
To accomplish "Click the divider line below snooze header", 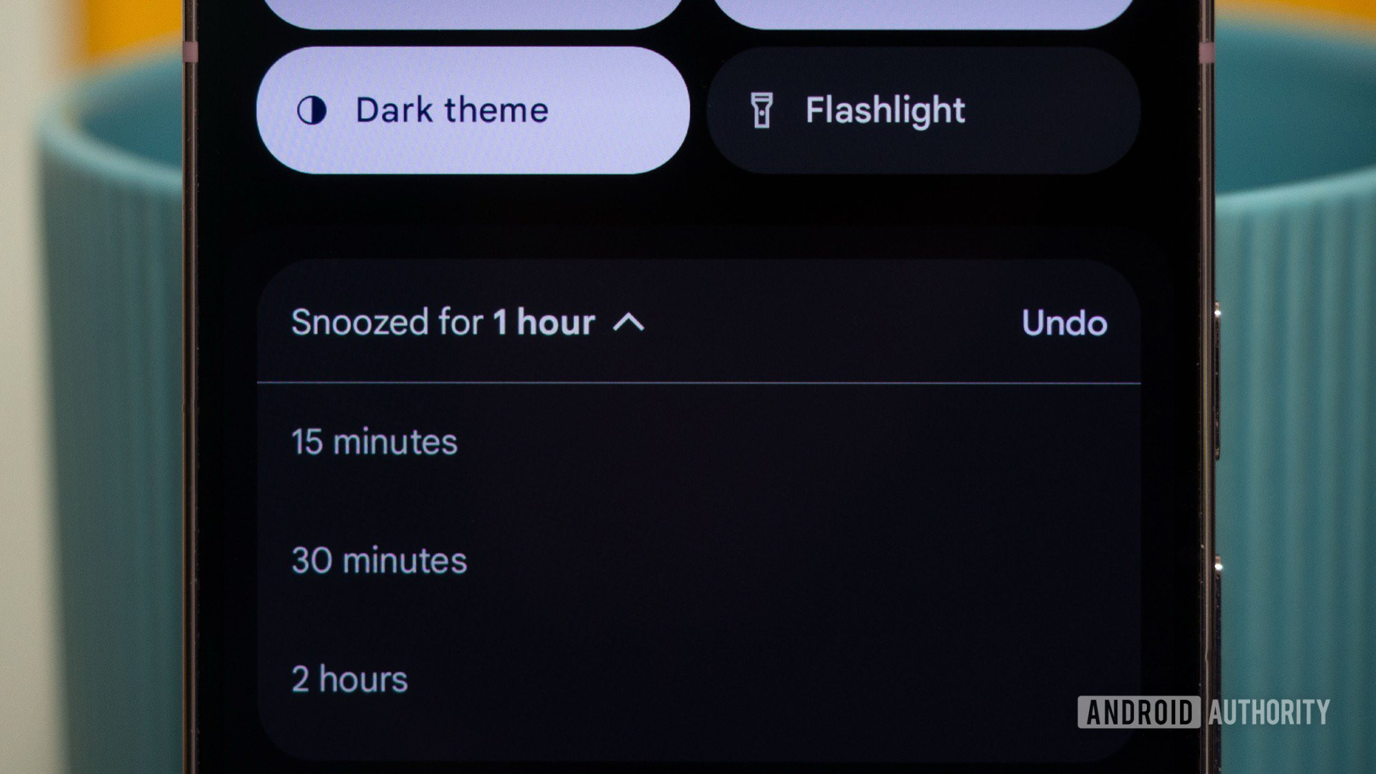I will [x=698, y=383].
